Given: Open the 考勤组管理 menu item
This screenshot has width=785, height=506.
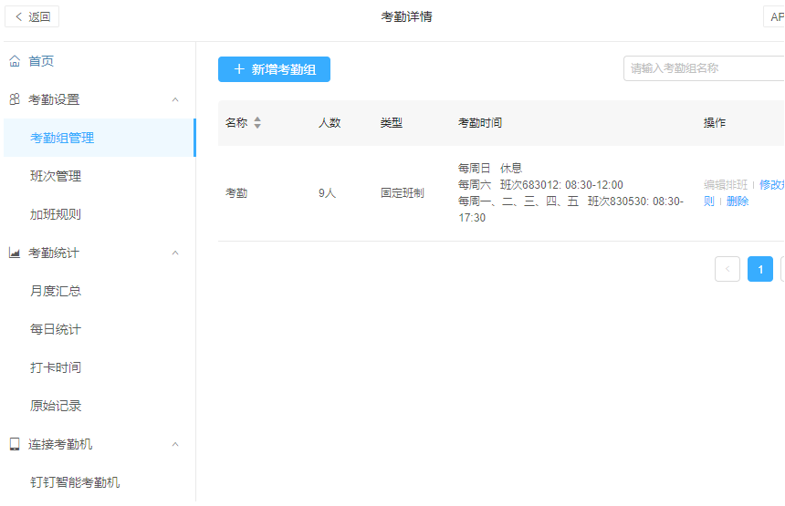Looking at the screenshot, I should pos(62,138).
